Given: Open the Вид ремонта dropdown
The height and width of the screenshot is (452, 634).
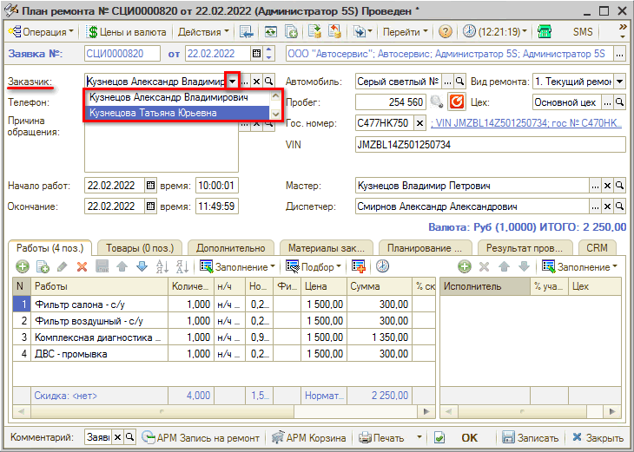Looking at the screenshot, I should coord(619,82).
